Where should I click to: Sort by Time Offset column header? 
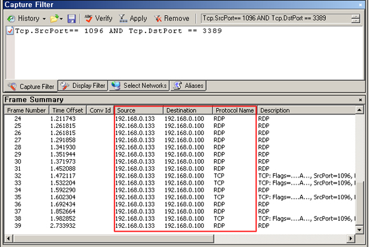tap(68, 110)
